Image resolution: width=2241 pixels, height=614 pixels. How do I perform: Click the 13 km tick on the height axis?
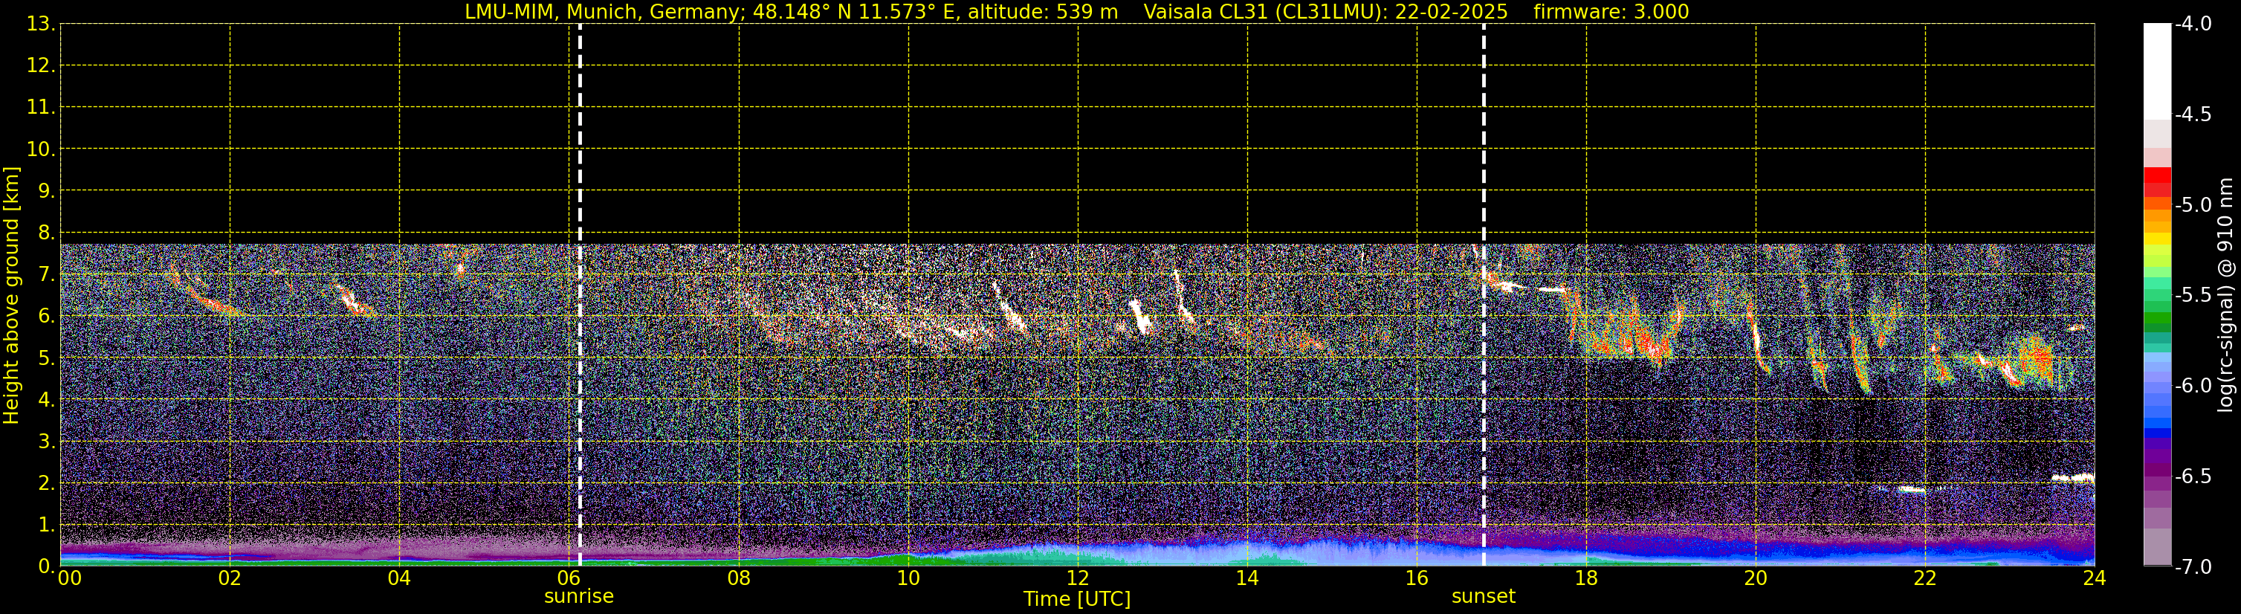click(x=40, y=25)
